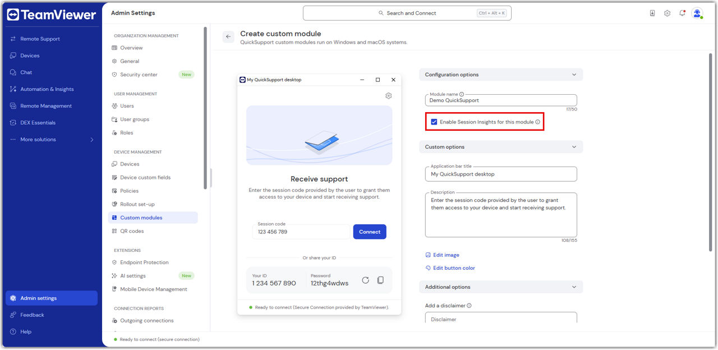The height and width of the screenshot is (350, 718).
Task: Click copy credentials icon in preview
Action: pos(380,280)
